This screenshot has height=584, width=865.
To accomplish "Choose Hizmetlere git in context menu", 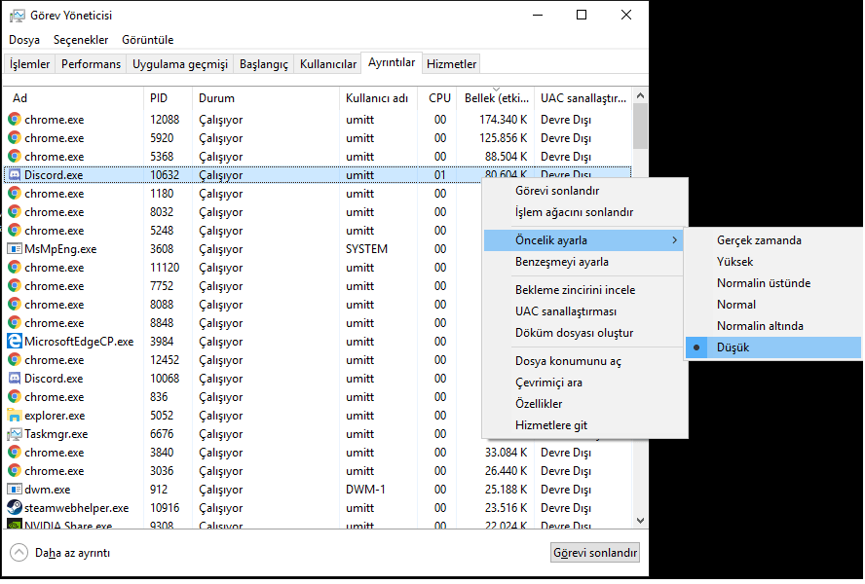I will coord(584,425).
